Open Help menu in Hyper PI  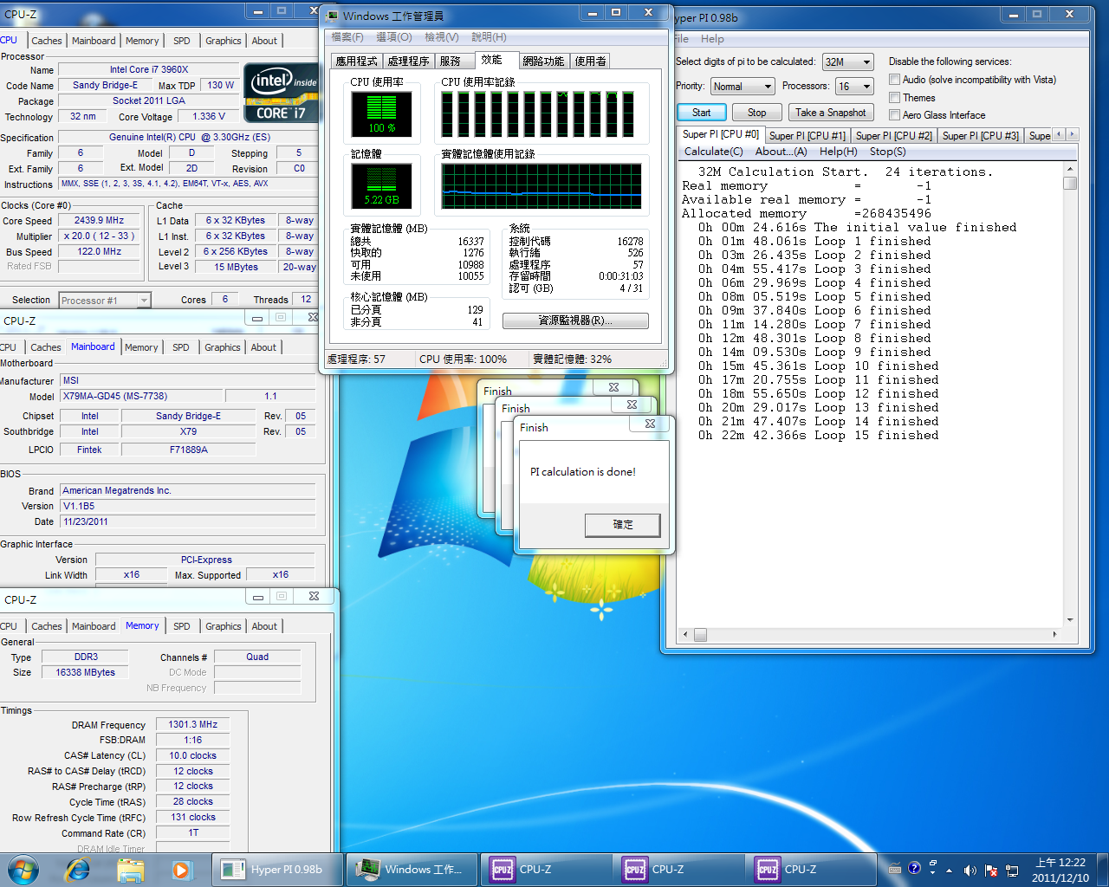[712, 39]
